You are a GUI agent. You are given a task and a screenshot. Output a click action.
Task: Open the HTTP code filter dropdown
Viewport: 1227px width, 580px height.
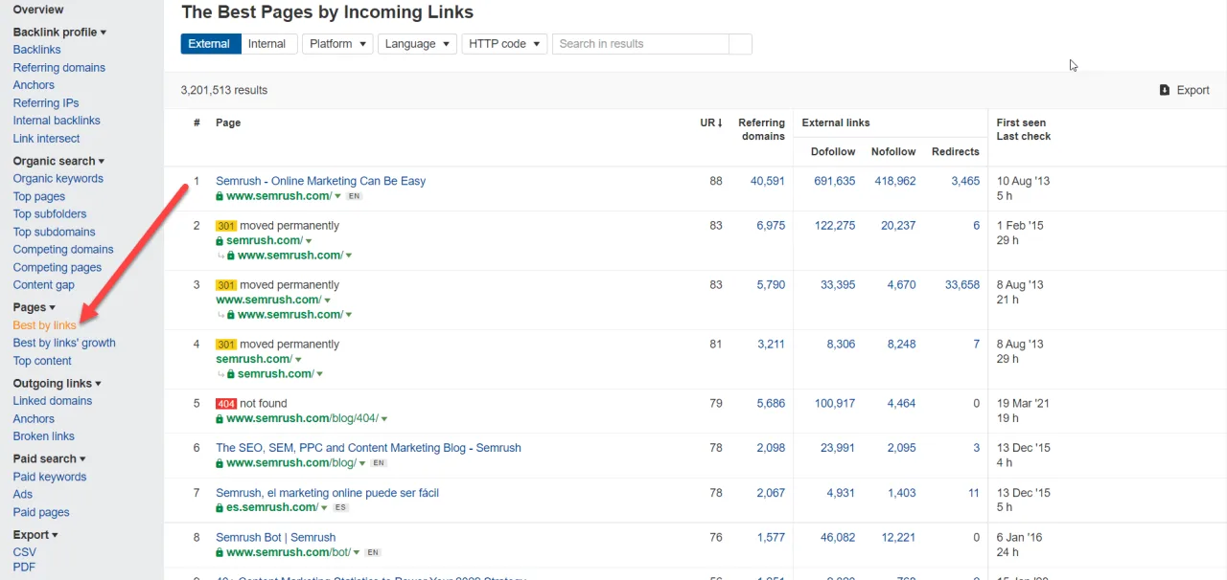click(503, 43)
